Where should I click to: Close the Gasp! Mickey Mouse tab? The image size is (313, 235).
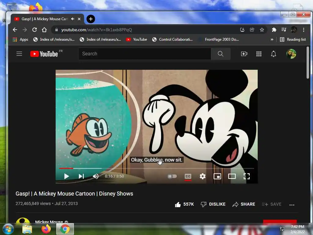[x=79, y=19]
